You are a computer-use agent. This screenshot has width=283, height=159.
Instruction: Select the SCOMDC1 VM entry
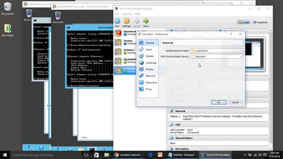(126, 52)
